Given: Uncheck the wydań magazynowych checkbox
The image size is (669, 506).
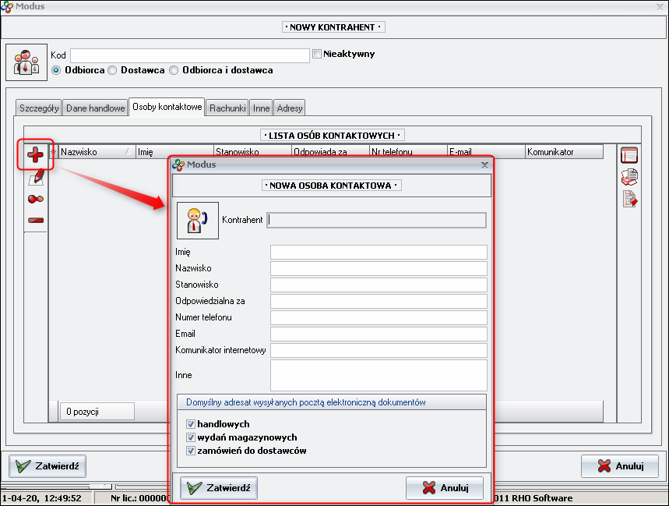Looking at the screenshot, I should pos(191,437).
